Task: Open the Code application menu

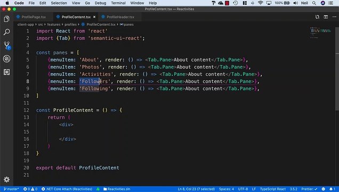Action: click(19, 3)
